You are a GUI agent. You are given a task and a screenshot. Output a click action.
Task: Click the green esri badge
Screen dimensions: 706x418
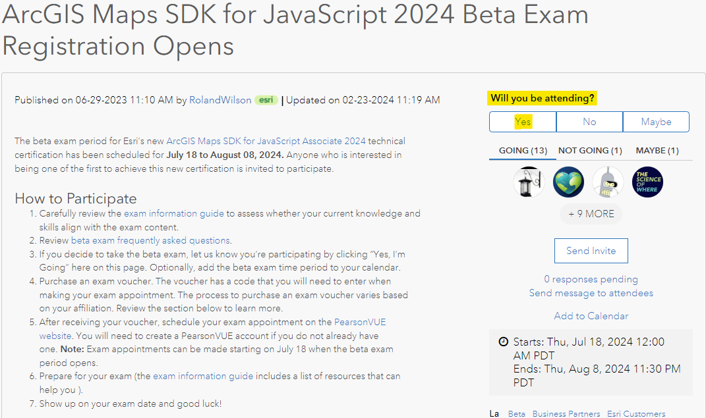[x=266, y=100]
